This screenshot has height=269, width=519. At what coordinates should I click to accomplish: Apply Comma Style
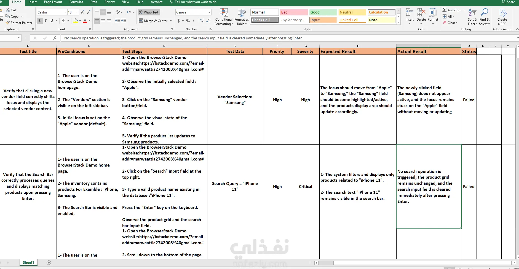pyautogui.click(x=194, y=21)
